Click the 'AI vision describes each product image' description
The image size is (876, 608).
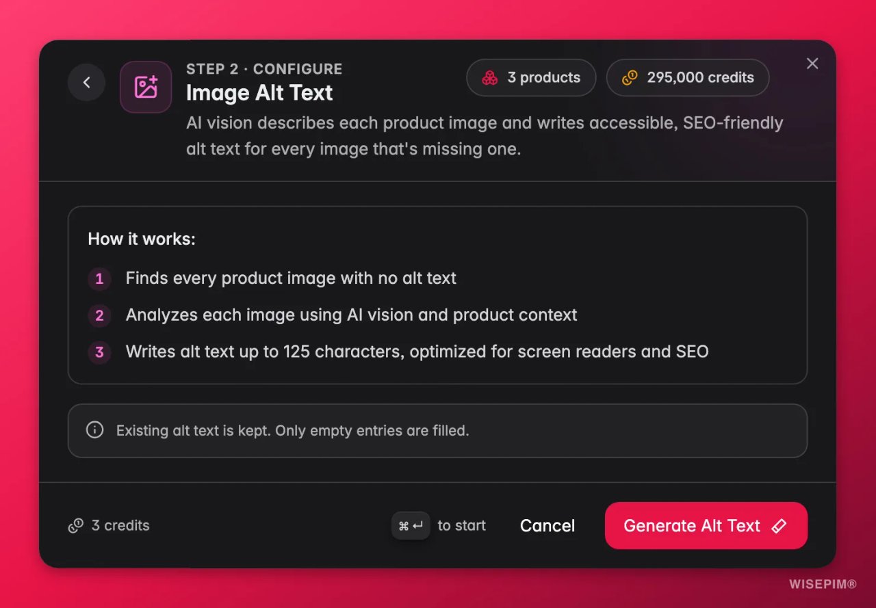point(485,136)
